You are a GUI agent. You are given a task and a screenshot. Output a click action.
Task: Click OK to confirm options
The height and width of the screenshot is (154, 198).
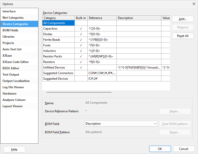160,149
